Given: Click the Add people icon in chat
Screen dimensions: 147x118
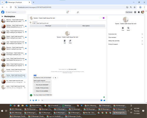Looking at the screenshot, I should (65, 41).
